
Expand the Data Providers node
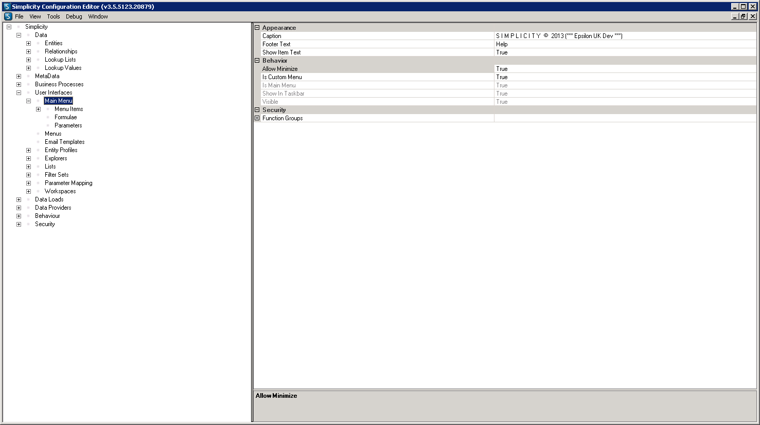(x=19, y=208)
